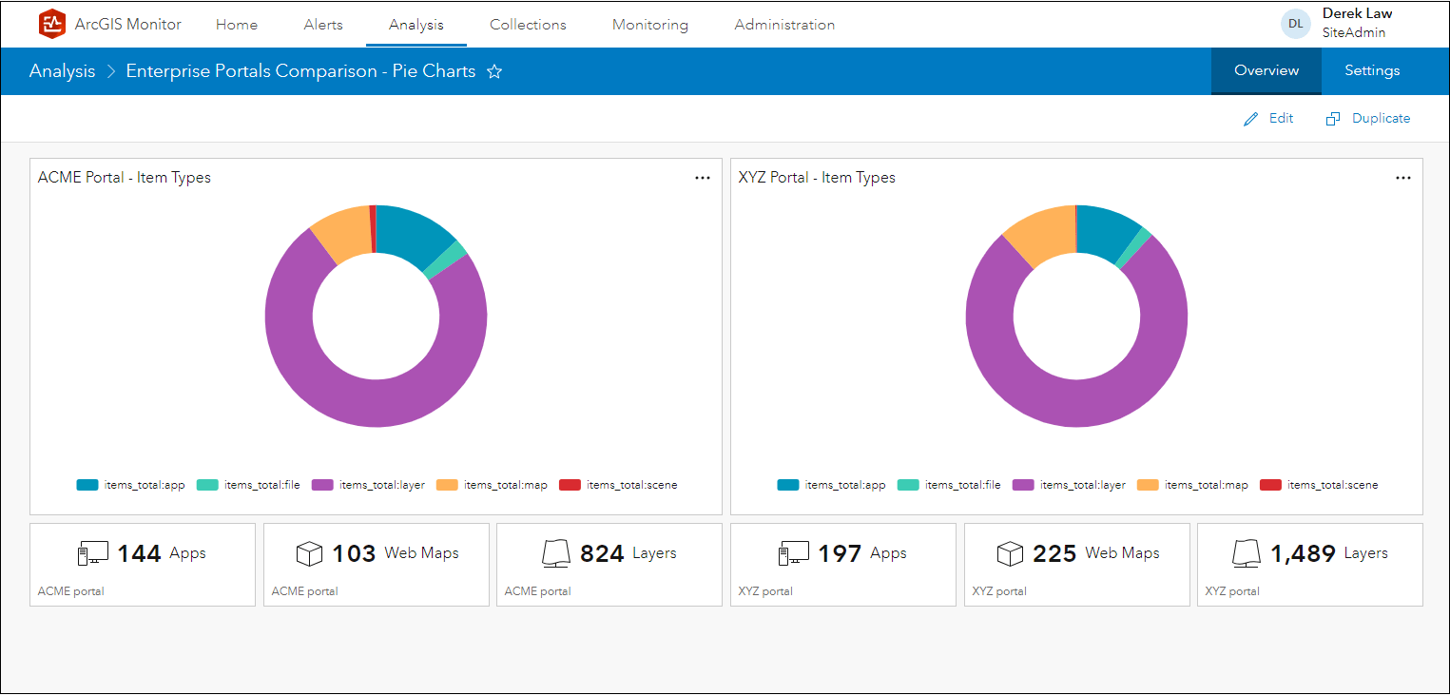This screenshot has width=1450, height=695.
Task: Click the Duplicate button label
Action: pos(1382,119)
